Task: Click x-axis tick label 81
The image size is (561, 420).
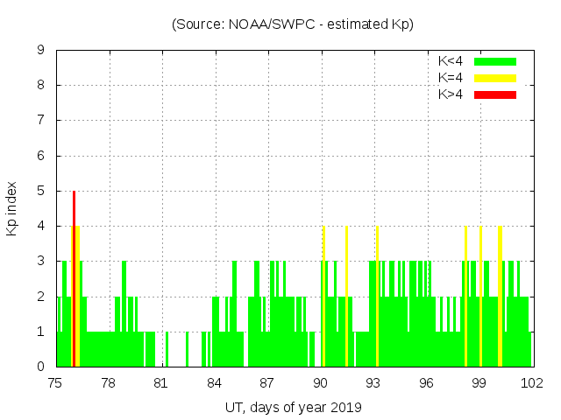Action: [160, 383]
